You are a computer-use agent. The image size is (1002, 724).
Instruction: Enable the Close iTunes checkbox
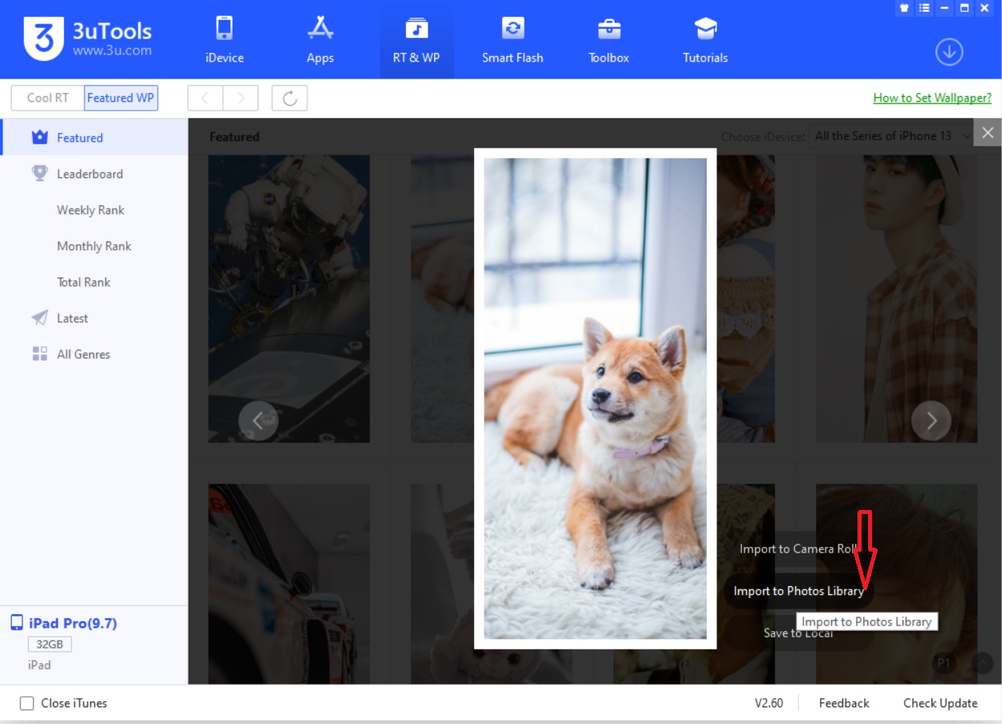(x=27, y=704)
